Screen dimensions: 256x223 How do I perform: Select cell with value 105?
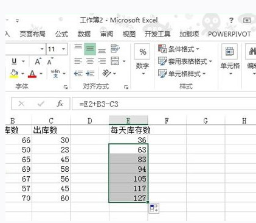128,179
